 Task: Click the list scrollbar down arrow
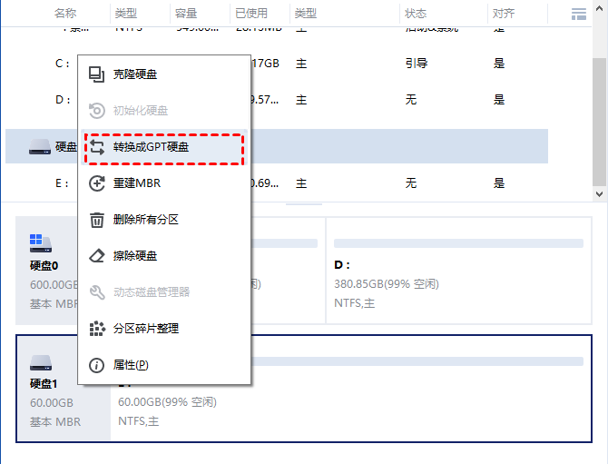[x=600, y=193]
